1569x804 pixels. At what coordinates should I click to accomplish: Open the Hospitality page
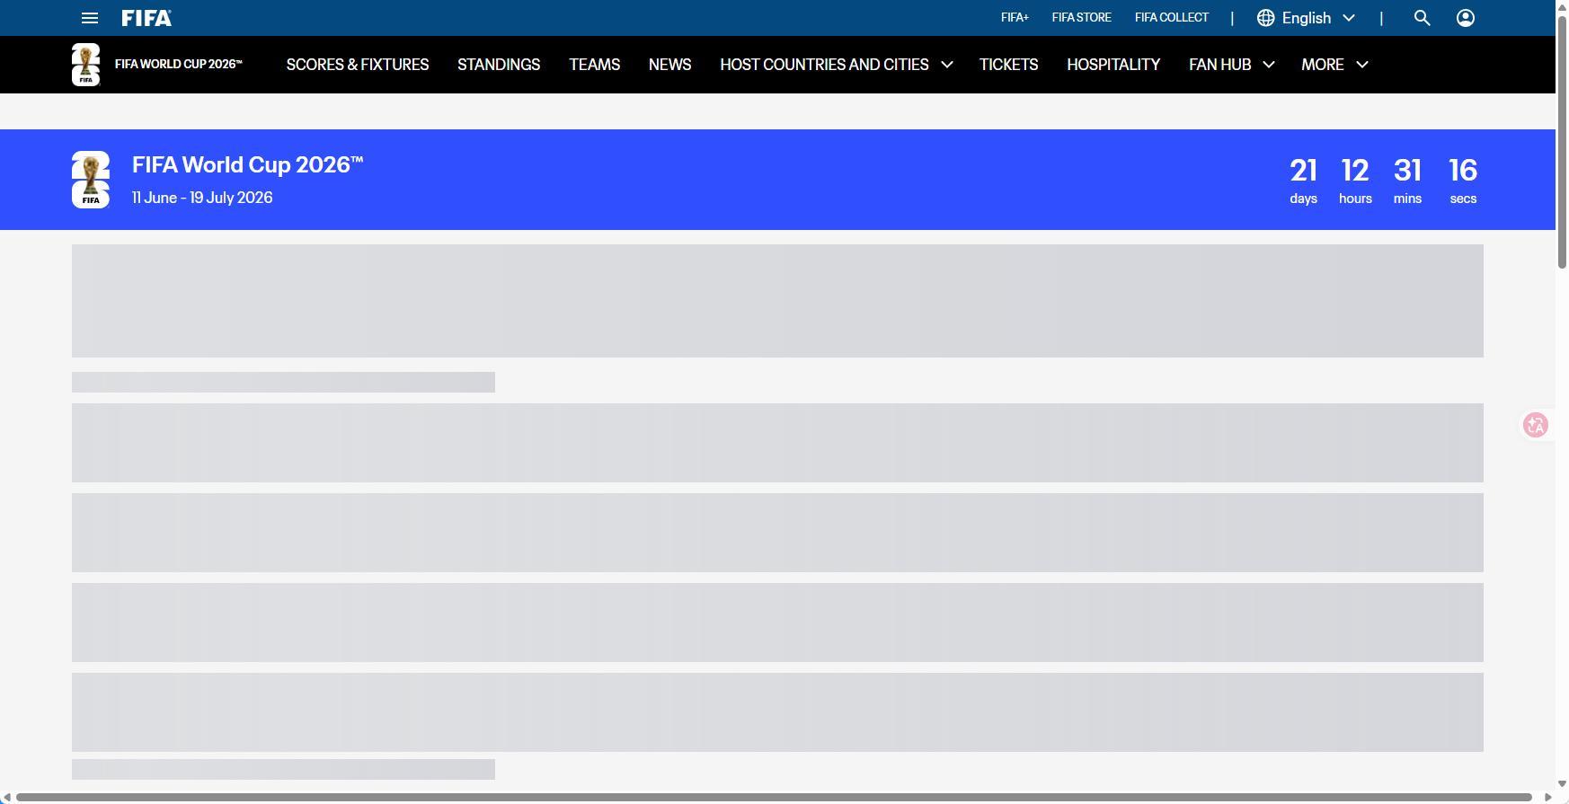(x=1113, y=65)
